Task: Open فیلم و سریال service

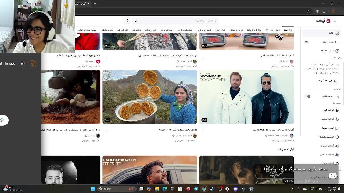Action: coord(329,128)
